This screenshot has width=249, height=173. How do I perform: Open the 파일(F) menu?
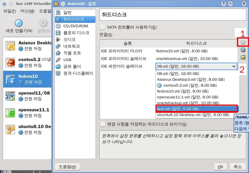(x=9, y=11)
